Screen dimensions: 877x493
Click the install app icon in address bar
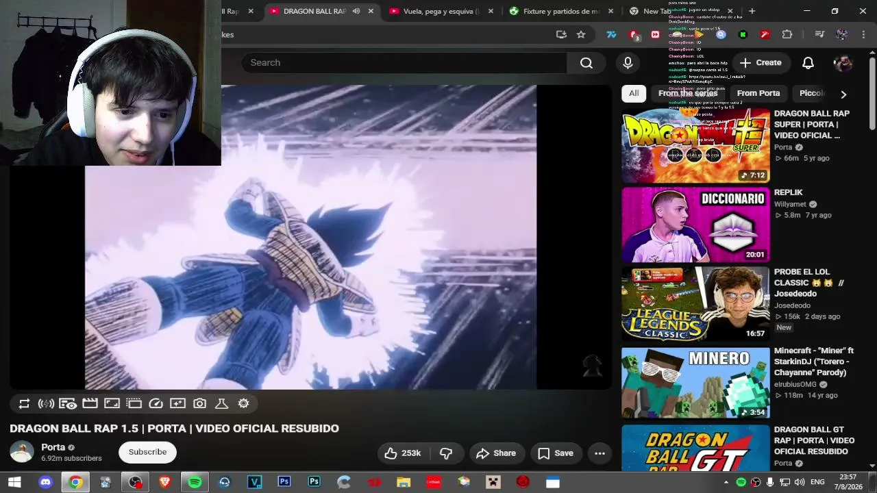point(561,34)
